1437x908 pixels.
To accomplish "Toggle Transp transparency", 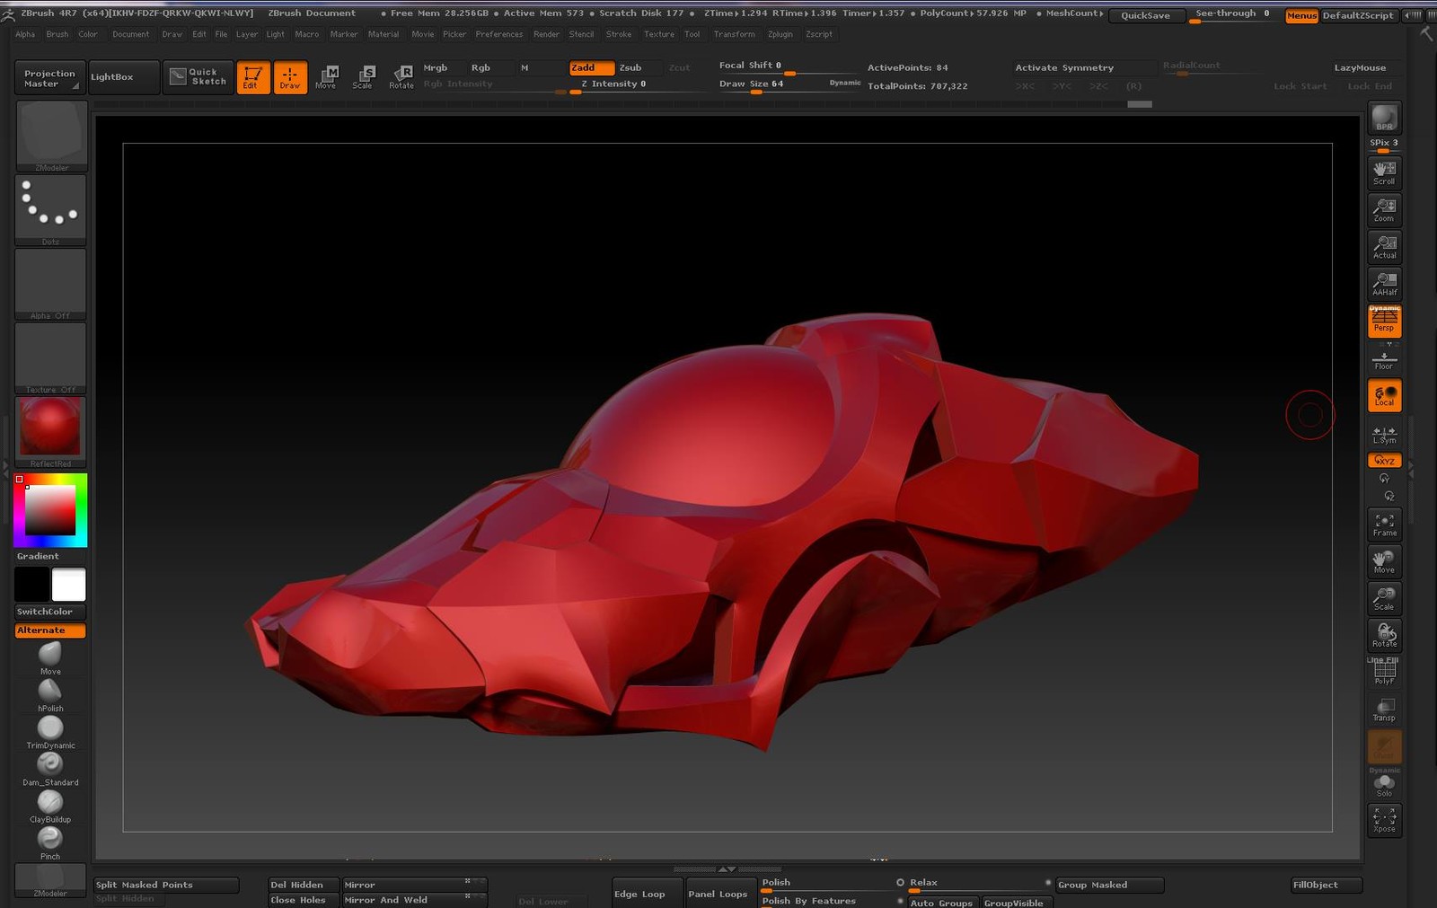I will (1384, 710).
